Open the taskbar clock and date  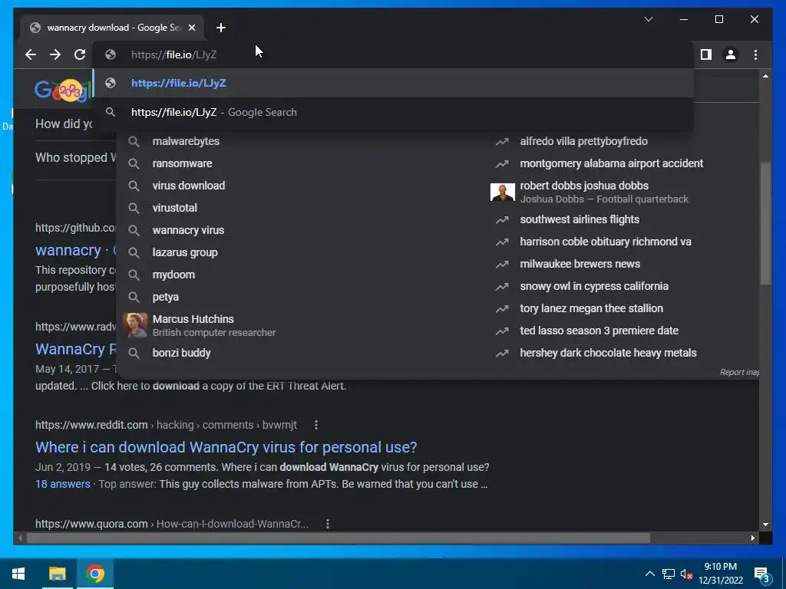coord(720,574)
